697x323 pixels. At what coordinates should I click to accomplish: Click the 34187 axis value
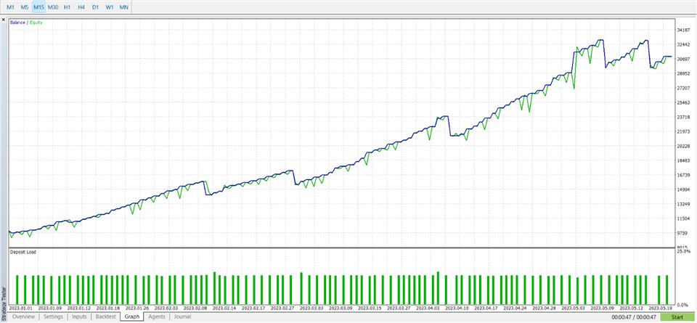pyautogui.click(x=683, y=30)
